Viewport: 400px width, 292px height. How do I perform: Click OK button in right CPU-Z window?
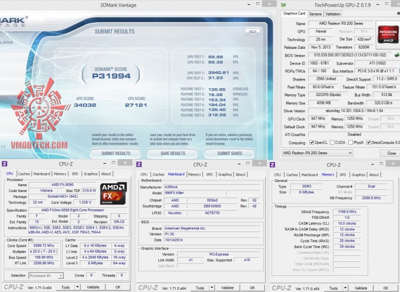pyautogui.click(x=386, y=288)
